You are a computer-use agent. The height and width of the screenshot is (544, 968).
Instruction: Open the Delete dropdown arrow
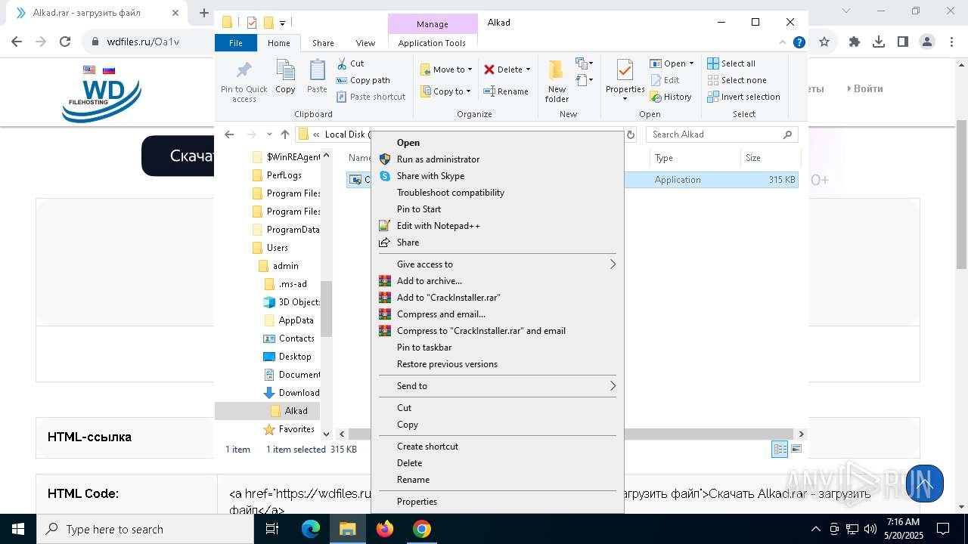[x=528, y=70]
